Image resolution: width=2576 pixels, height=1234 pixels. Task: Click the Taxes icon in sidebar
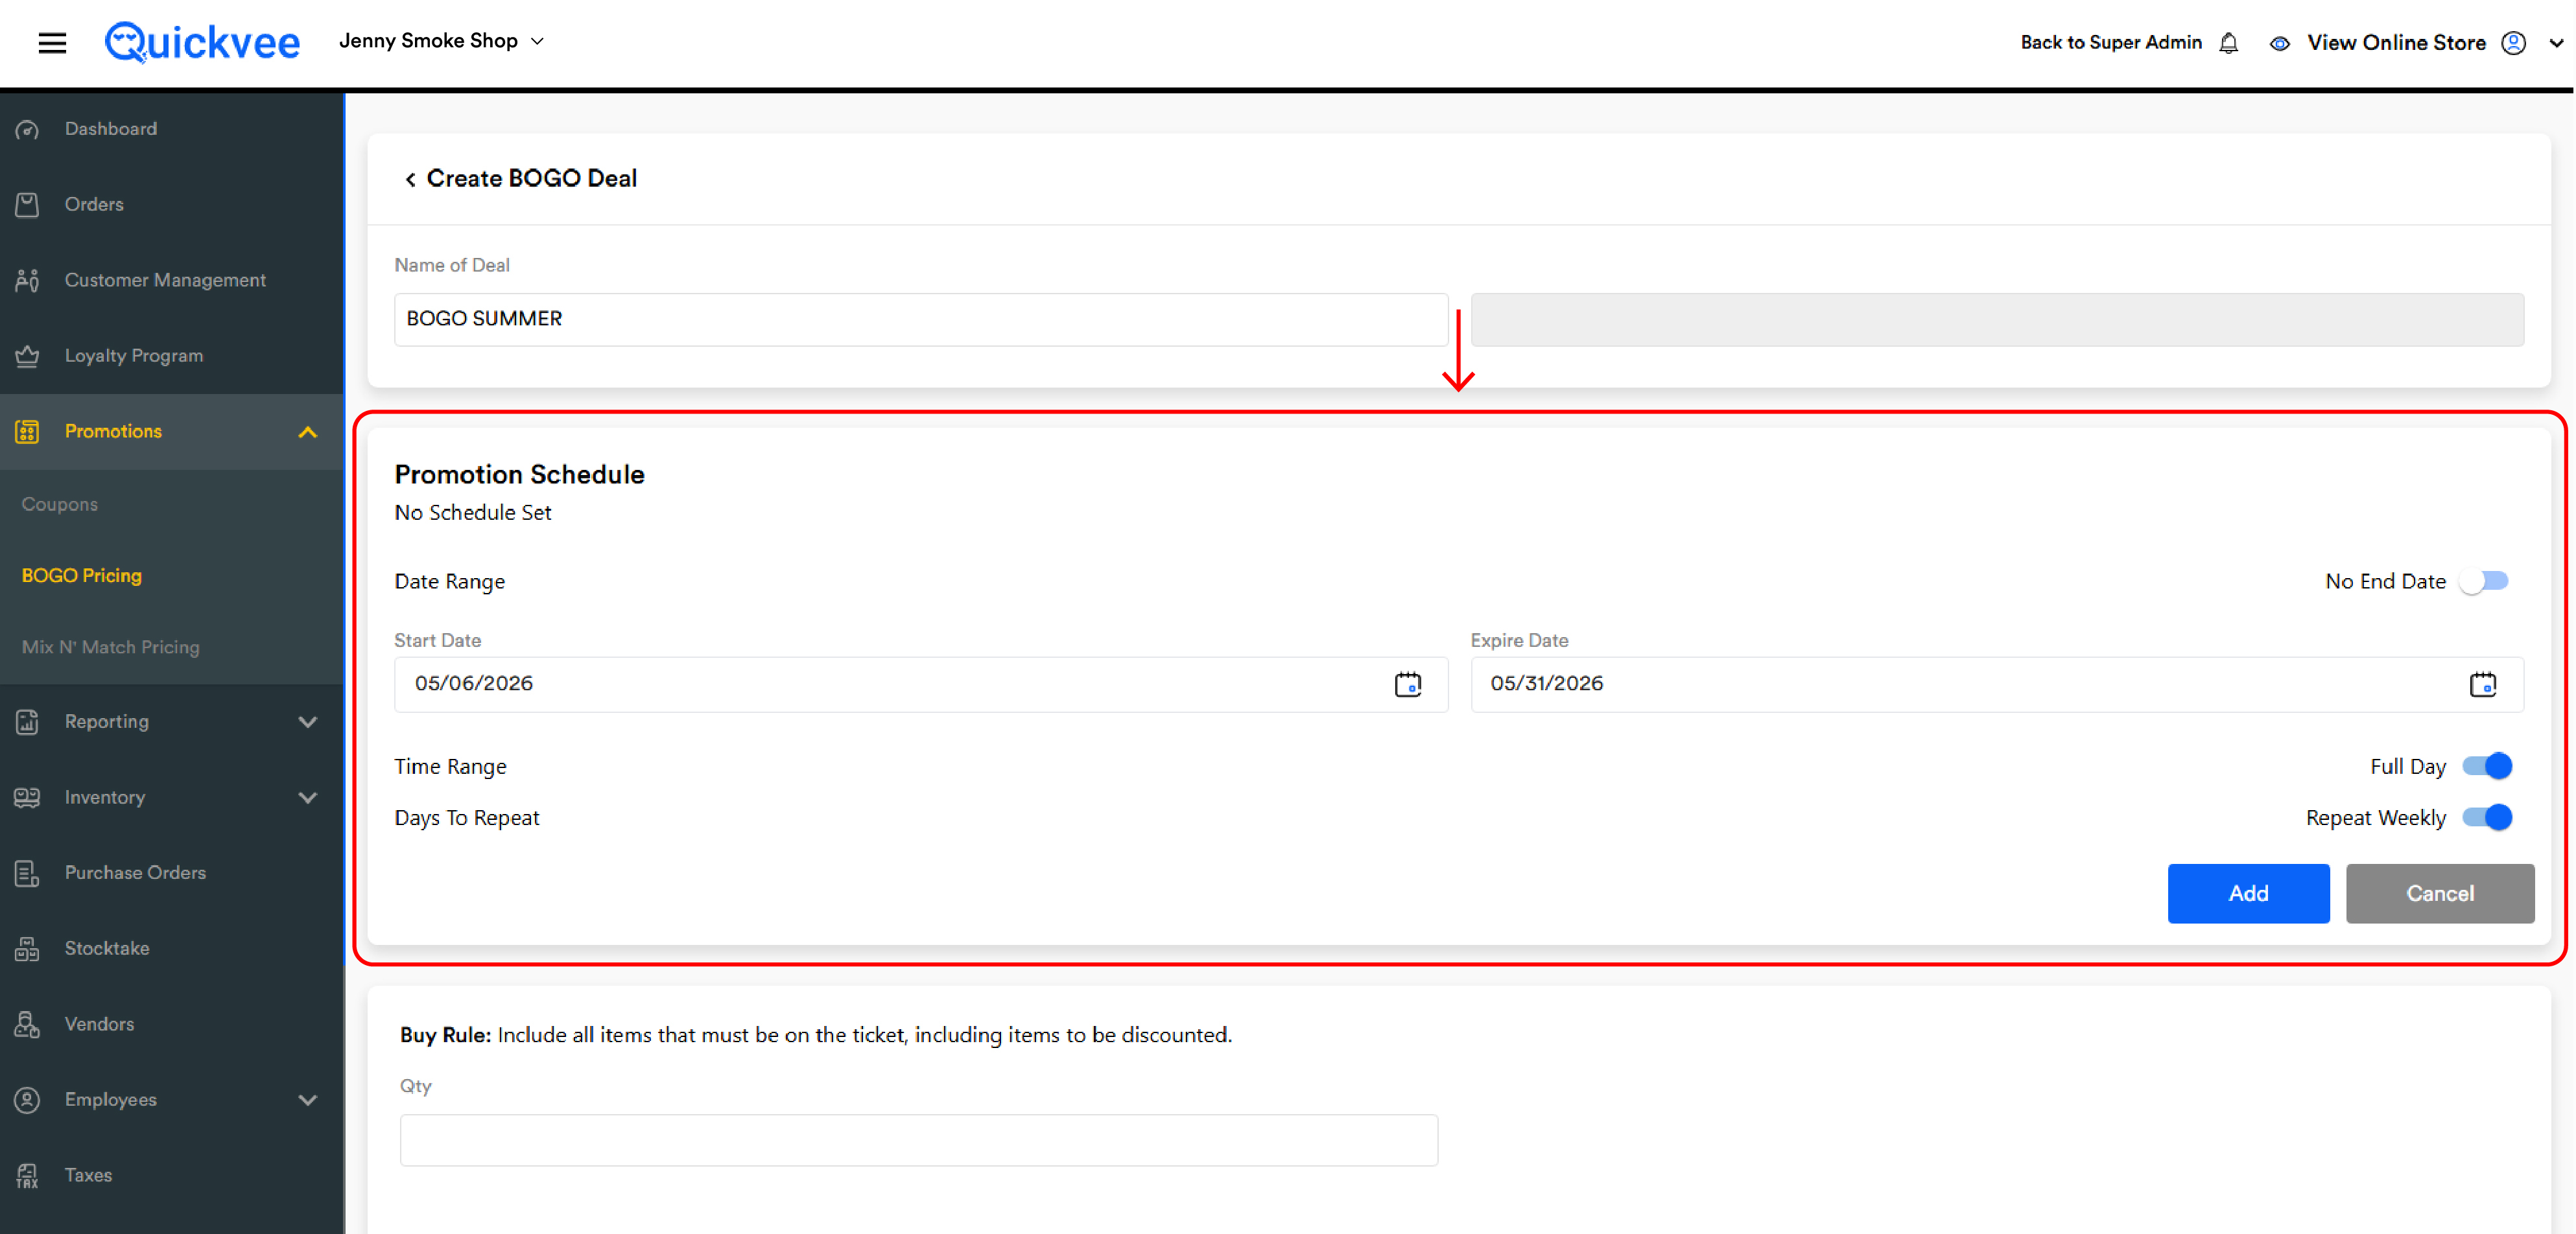point(28,1176)
